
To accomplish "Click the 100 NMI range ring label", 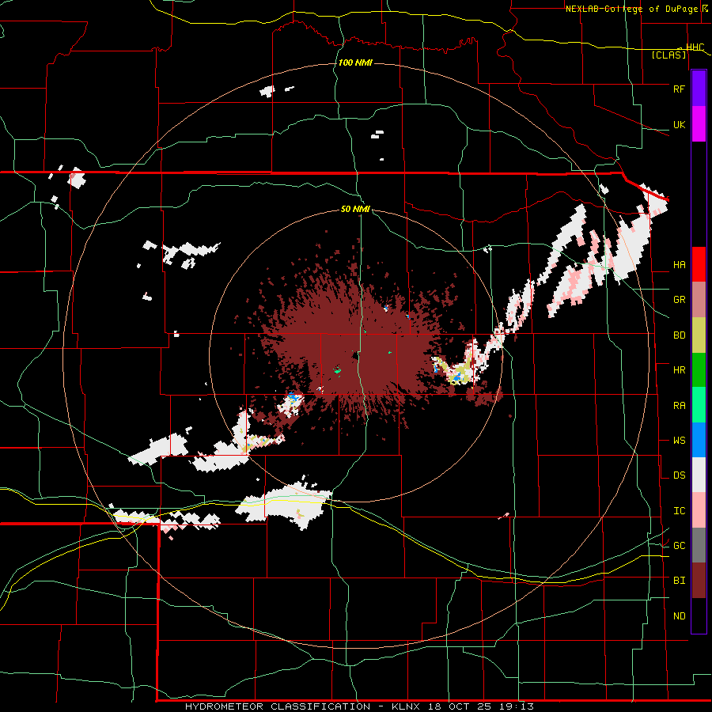I will [355, 62].
